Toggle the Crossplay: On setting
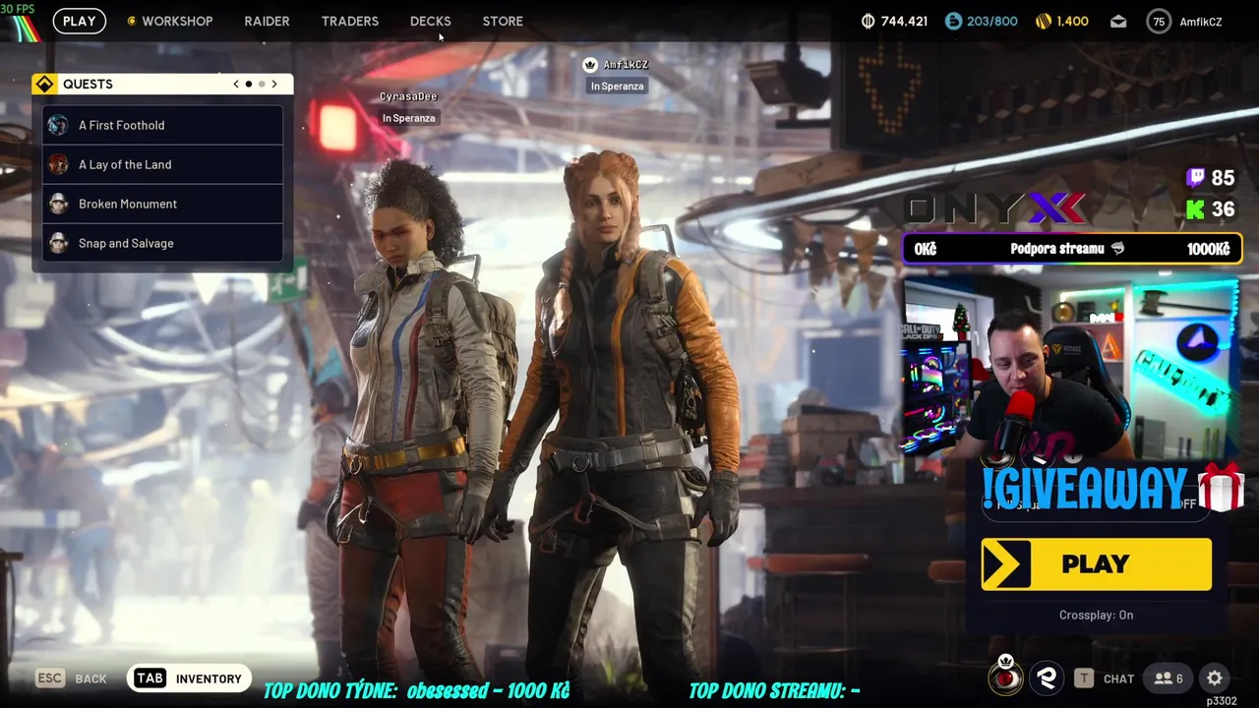 pyautogui.click(x=1096, y=615)
